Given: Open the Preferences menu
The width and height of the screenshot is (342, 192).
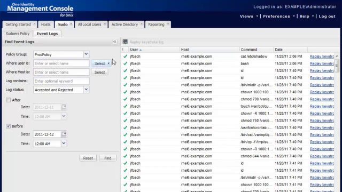Looking at the screenshot, I should (x=279, y=17).
